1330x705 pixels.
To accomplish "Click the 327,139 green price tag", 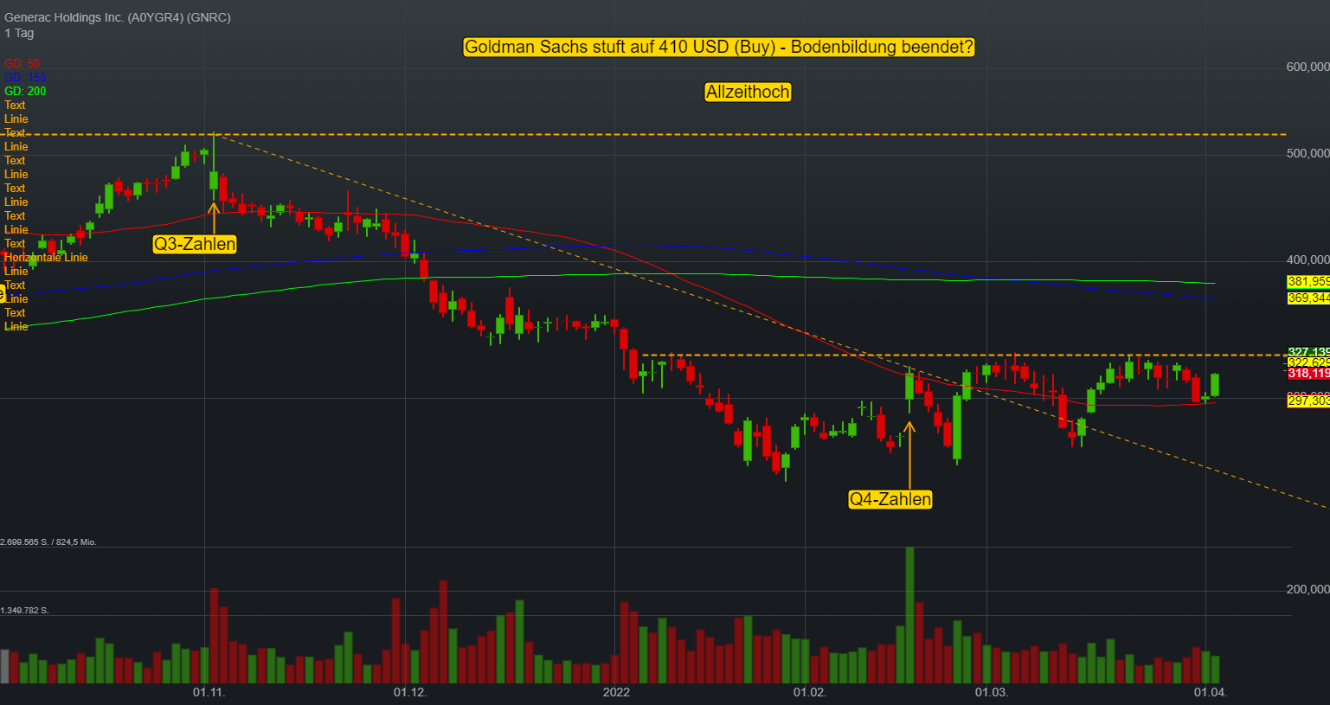I will [1308, 352].
